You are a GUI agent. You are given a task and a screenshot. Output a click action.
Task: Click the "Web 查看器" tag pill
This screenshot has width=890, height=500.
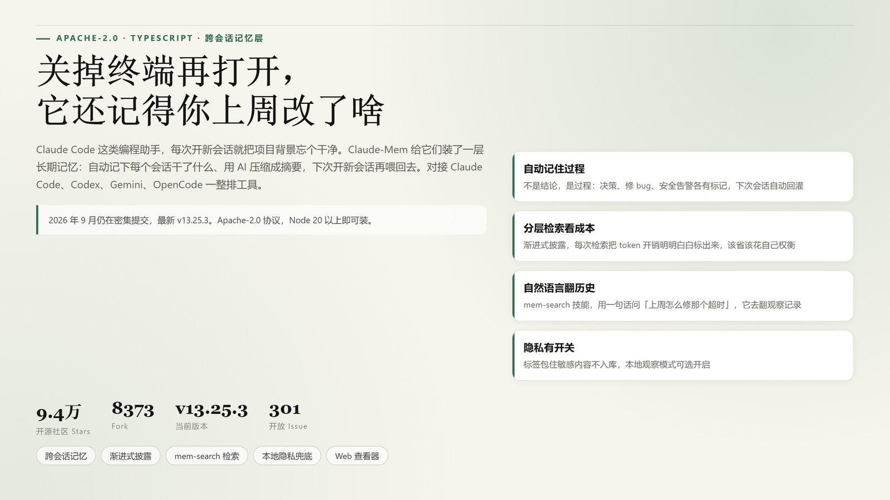point(357,456)
